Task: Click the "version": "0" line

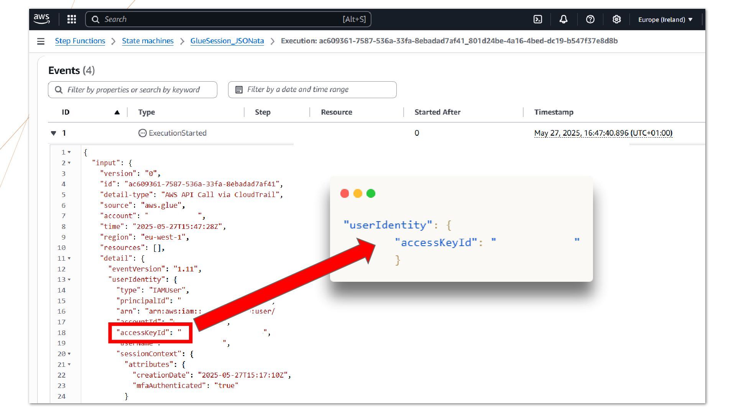Action: coord(130,174)
